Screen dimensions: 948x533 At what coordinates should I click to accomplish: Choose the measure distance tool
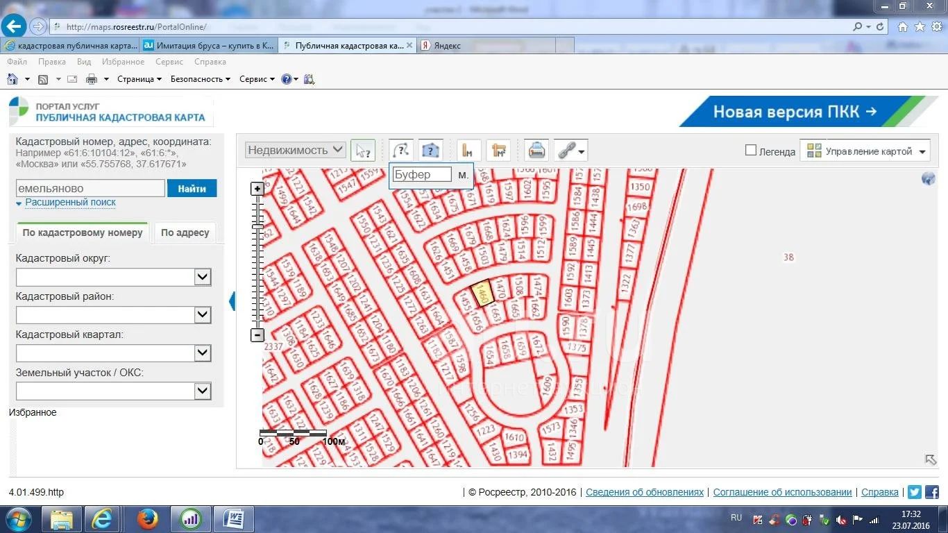[x=468, y=150]
